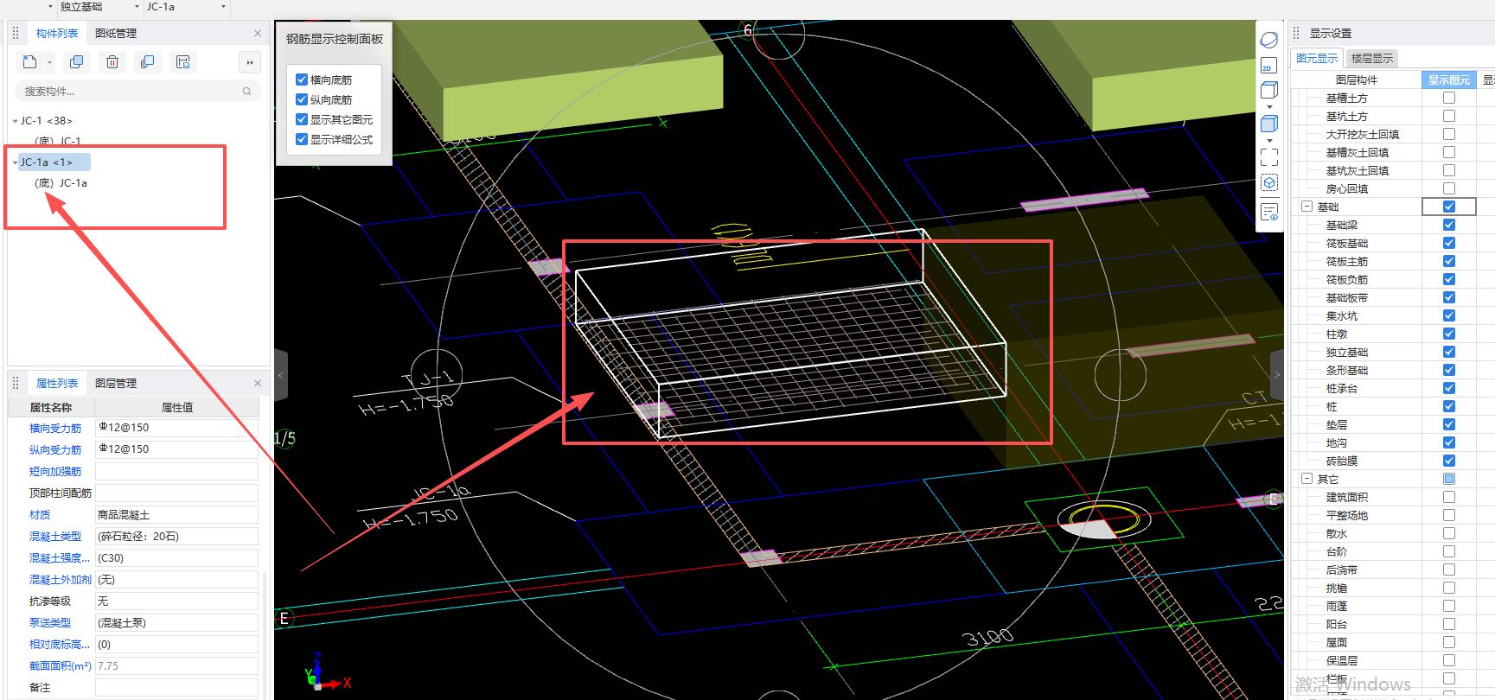
Task: Toggle 纵向底筋 checkbox
Action: pos(302,99)
